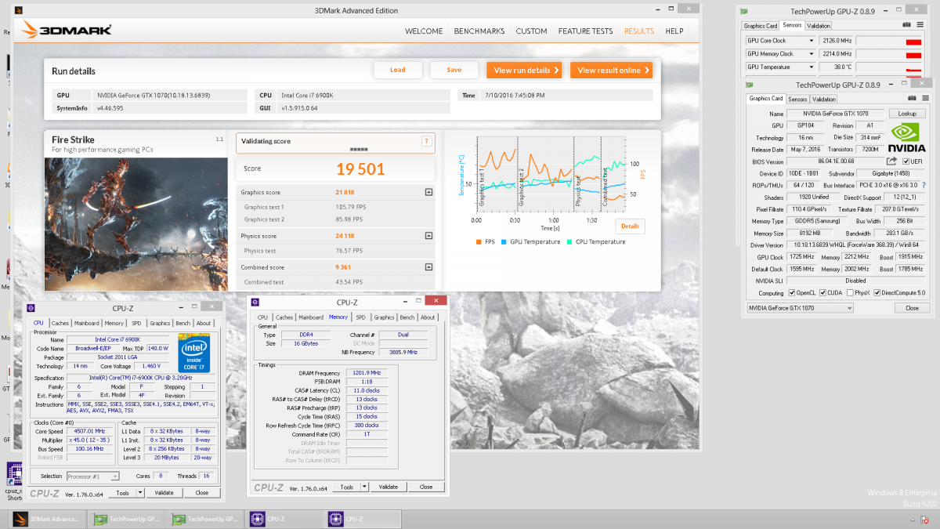Image resolution: width=940 pixels, height=529 pixels.
Task: Click the orange FPS legend swatch
Action: pos(479,242)
